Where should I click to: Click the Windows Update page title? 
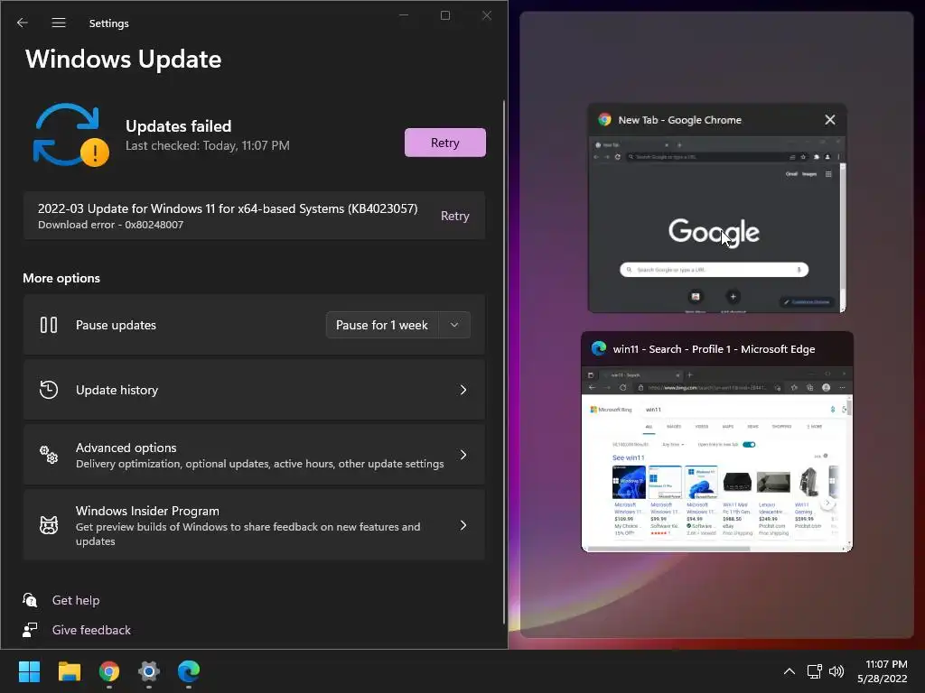(x=123, y=59)
